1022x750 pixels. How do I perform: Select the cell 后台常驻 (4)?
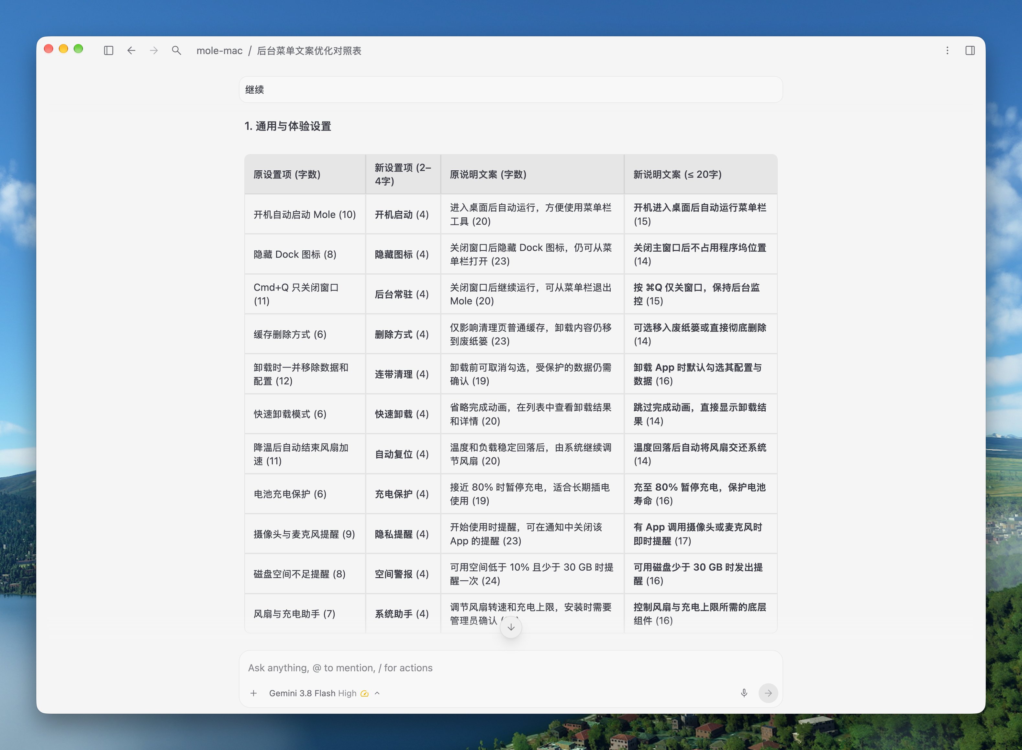tap(403, 294)
